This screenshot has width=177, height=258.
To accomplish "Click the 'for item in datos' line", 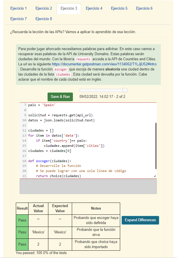I will 53,136.
